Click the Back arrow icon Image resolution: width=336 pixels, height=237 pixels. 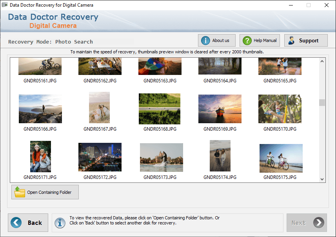pyautogui.click(x=16, y=222)
